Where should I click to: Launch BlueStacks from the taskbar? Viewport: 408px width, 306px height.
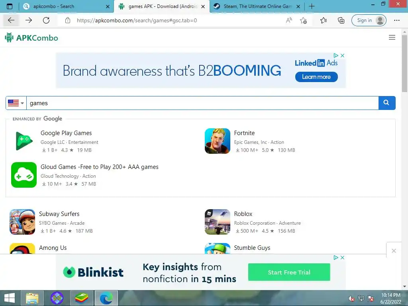81,298
